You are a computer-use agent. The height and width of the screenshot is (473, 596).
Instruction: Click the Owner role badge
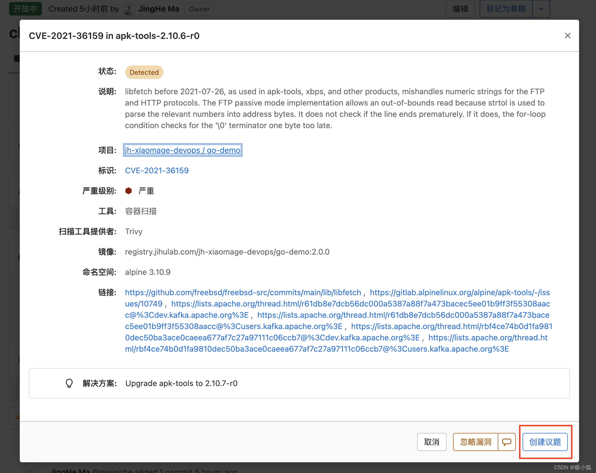click(199, 9)
